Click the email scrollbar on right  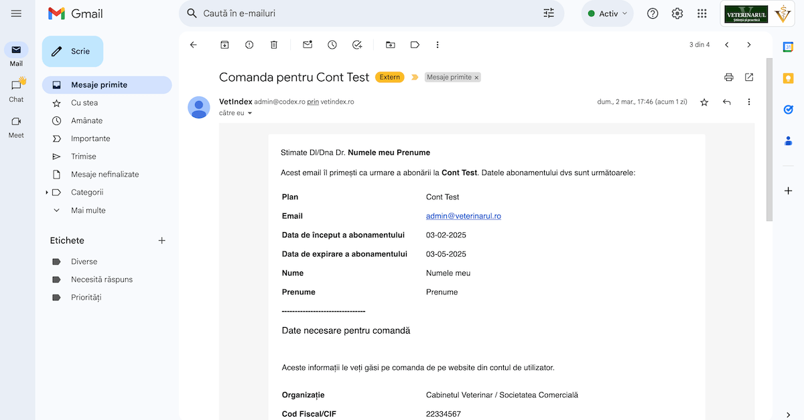click(x=769, y=140)
